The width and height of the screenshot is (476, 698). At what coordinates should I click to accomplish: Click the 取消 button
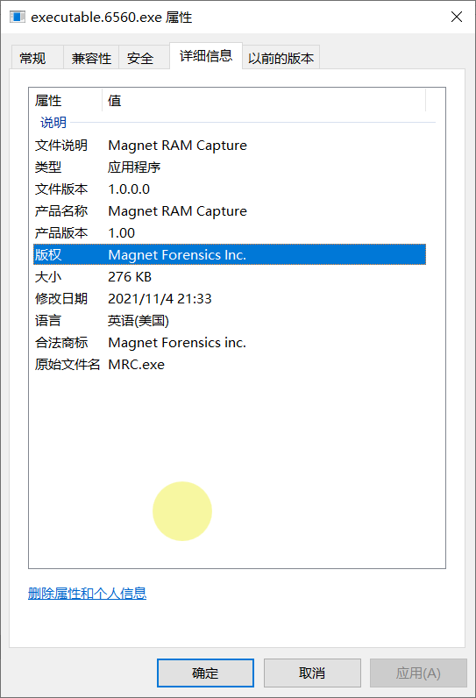pos(312,673)
